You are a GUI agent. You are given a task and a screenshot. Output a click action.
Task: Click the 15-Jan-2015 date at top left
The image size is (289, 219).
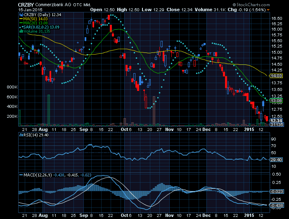30,10
